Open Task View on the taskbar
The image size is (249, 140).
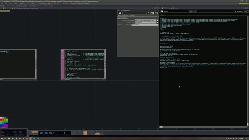click(x=5, y=138)
